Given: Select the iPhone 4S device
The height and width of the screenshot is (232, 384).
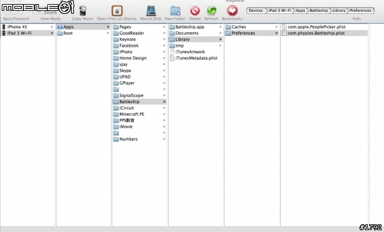Looking at the screenshot, I should pos(28,26).
